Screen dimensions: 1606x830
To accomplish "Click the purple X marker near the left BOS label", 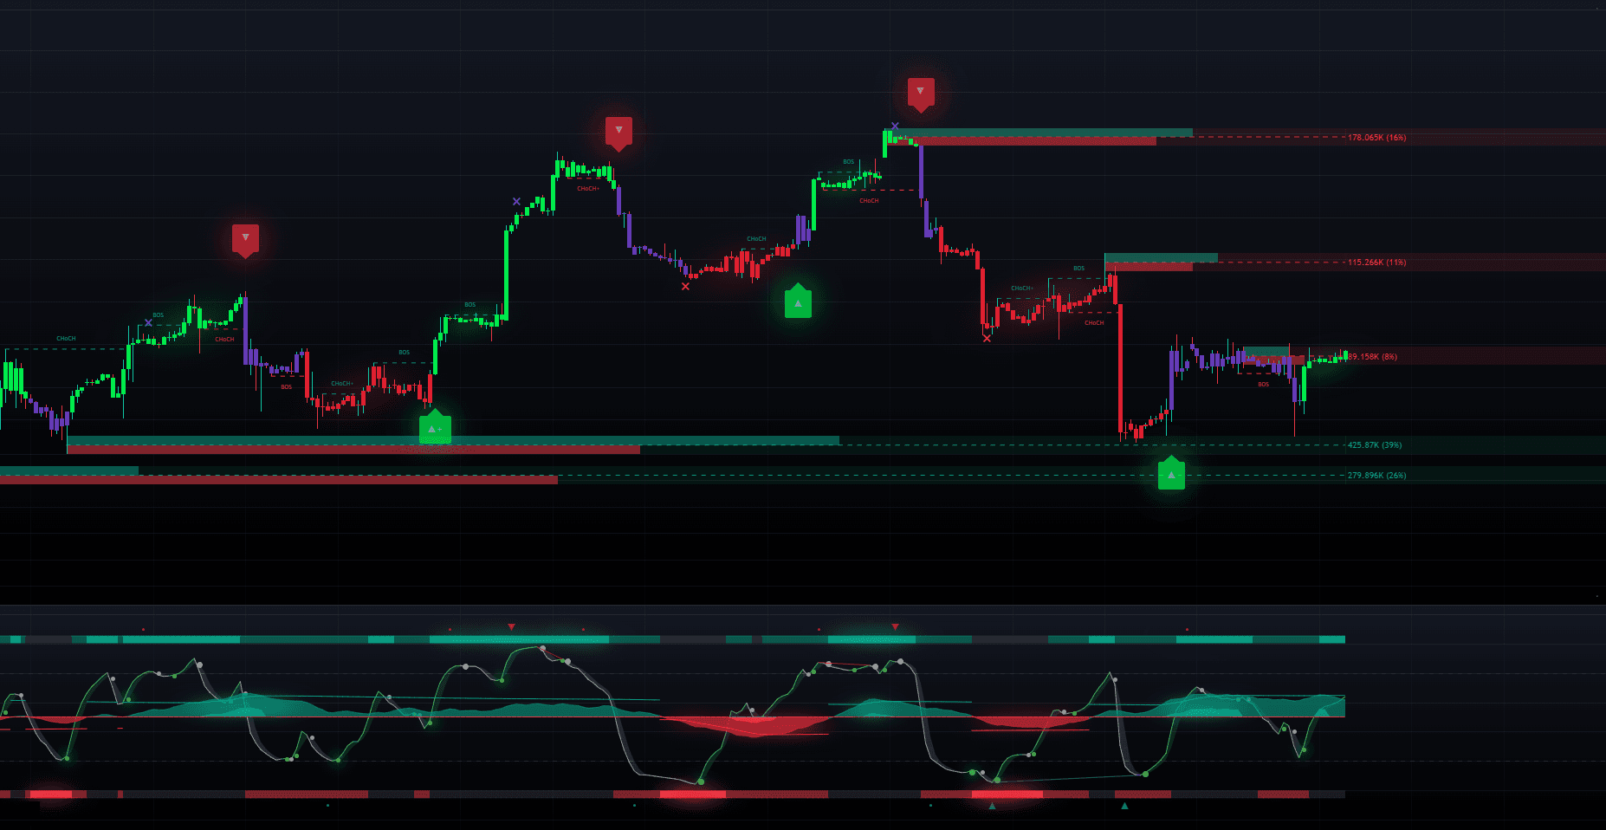I will 149,321.
